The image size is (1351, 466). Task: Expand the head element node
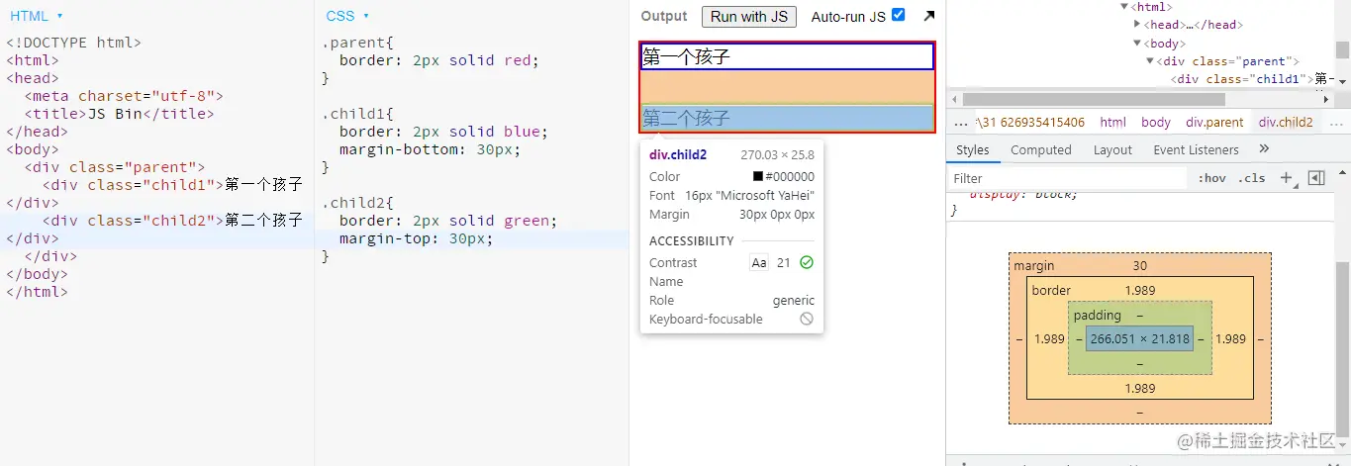[x=1137, y=25]
